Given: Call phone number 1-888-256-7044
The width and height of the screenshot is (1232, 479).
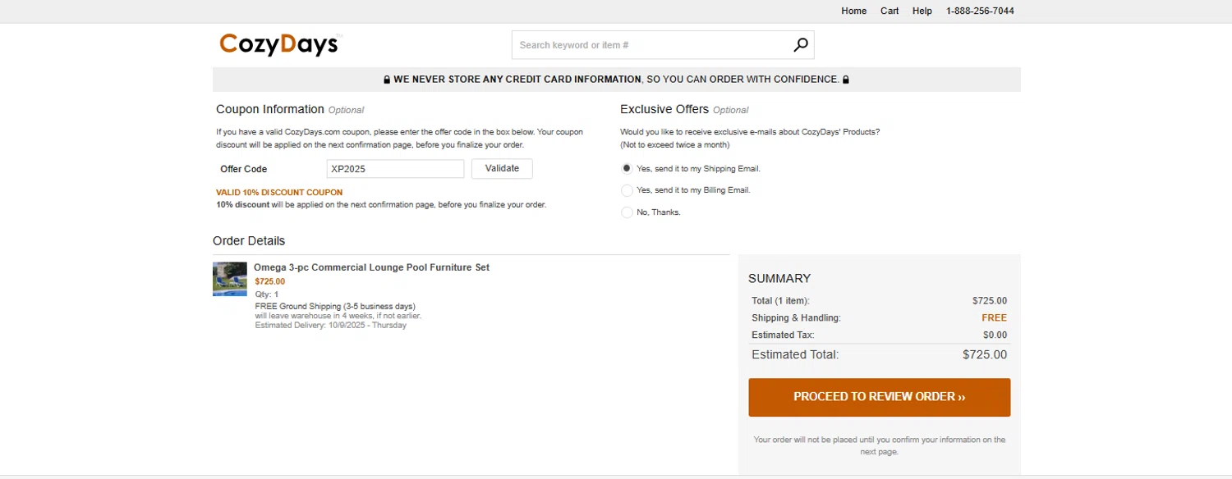Looking at the screenshot, I should coord(980,11).
